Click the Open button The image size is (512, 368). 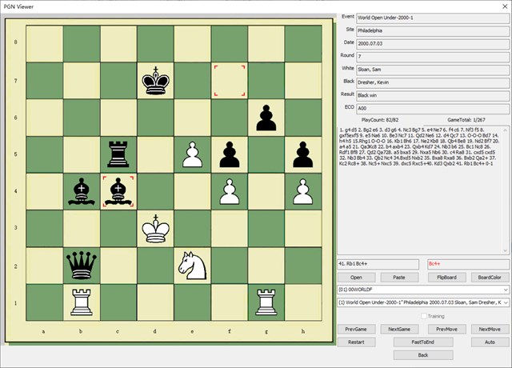pyautogui.click(x=356, y=278)
